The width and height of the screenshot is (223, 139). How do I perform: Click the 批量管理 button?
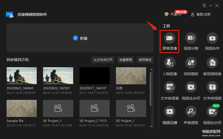point(126,60)
